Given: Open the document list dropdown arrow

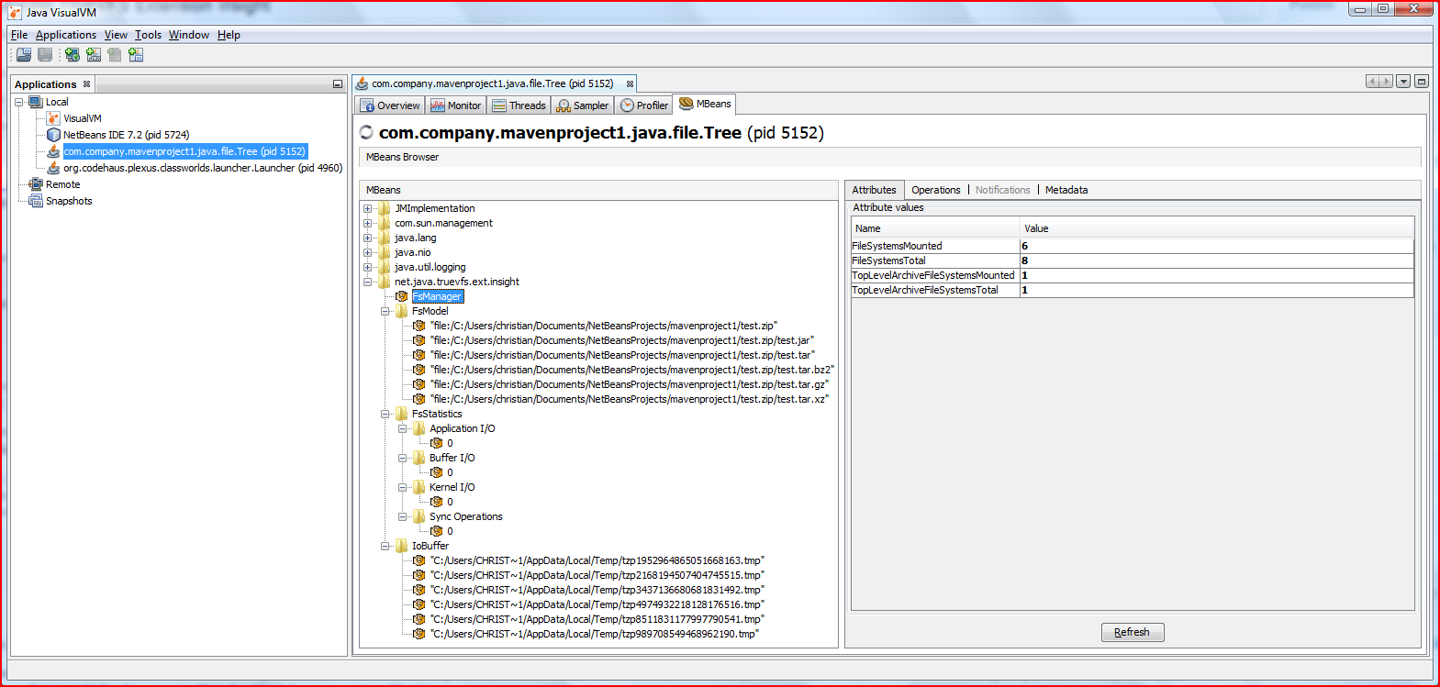Looking at the screenshot, I should point(1403,82).
